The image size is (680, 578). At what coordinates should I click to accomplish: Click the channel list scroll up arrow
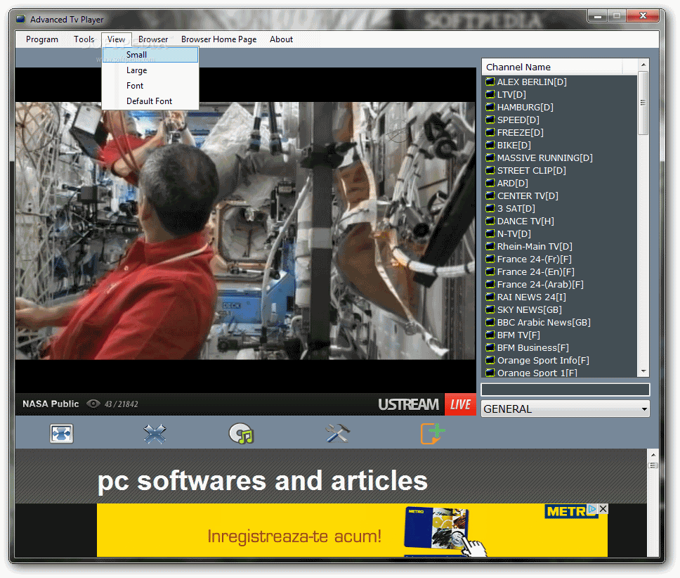coord(643,65)
